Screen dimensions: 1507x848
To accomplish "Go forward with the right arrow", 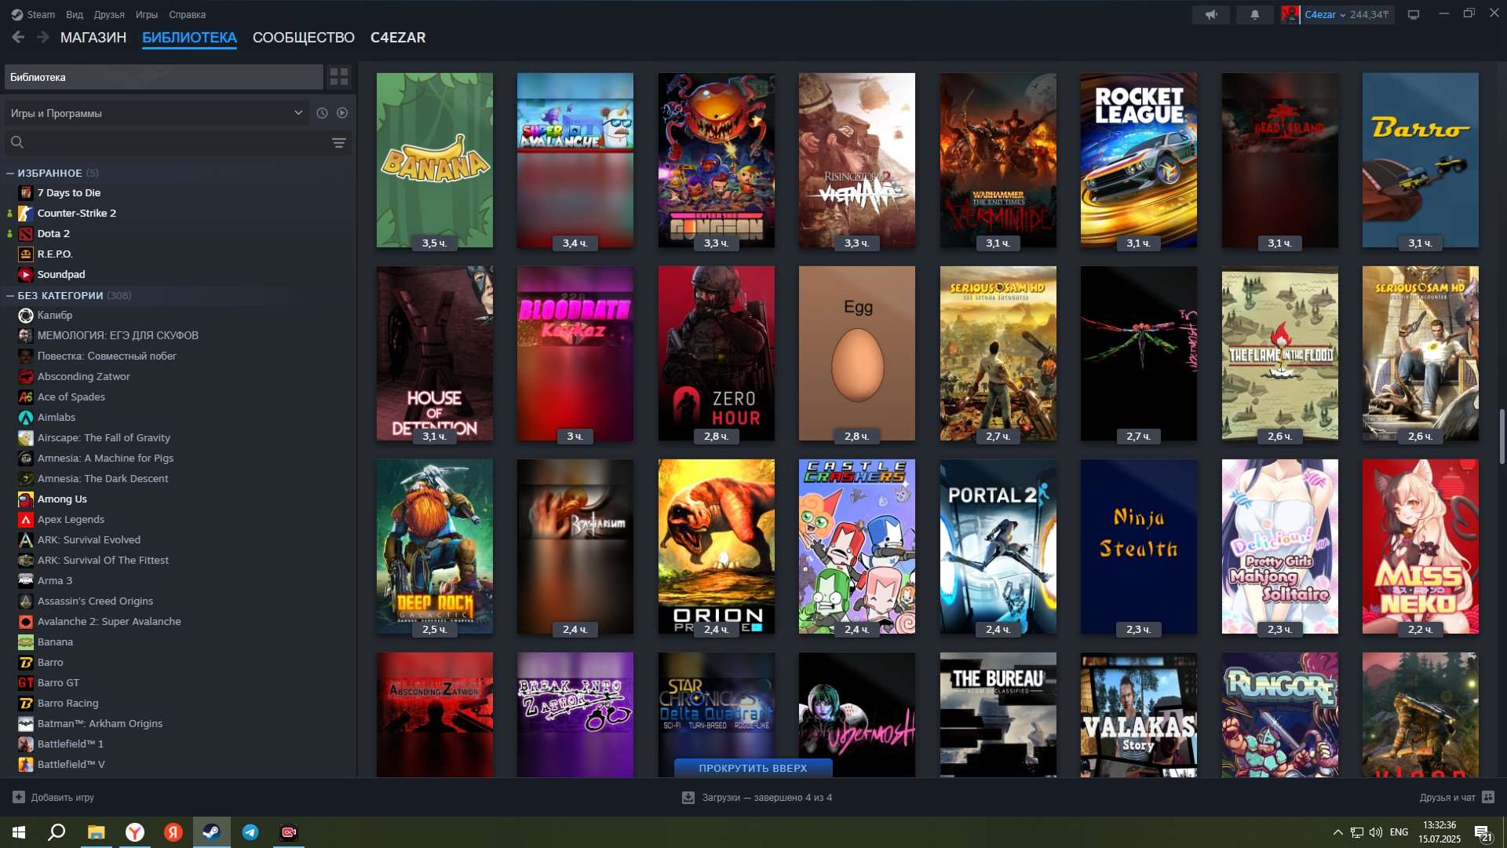I will click(43, 37).
